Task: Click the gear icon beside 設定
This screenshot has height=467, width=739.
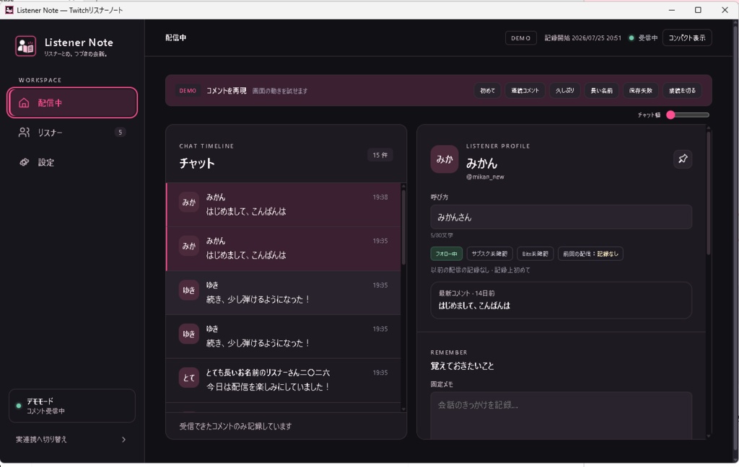Action: pos(24,162)
